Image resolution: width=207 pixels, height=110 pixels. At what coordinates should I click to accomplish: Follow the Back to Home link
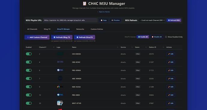click(x=103, y=12)
